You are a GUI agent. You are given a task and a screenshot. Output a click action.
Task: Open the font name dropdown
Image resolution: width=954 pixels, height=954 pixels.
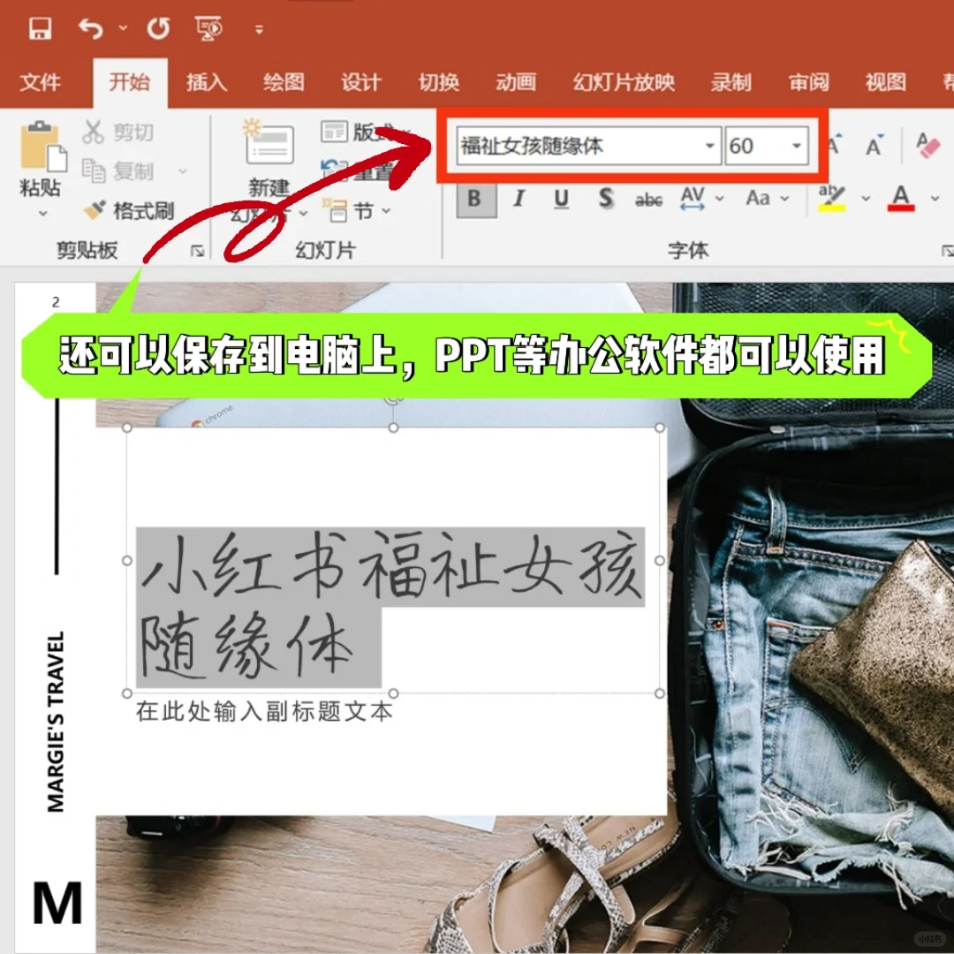(709, 146)
